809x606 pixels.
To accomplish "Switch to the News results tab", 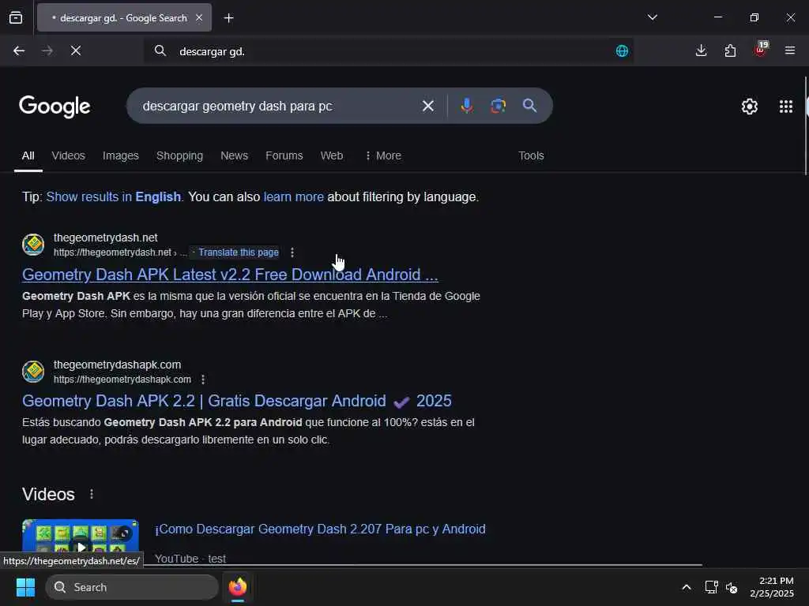I will [x=234, y=155].
